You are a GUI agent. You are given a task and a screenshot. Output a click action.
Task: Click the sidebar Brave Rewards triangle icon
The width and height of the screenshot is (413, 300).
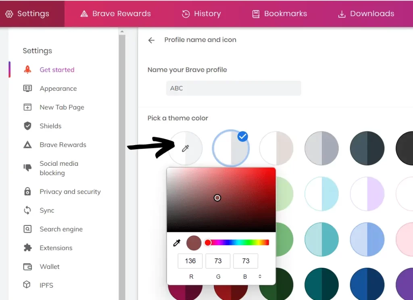click(x=27, y=145)
